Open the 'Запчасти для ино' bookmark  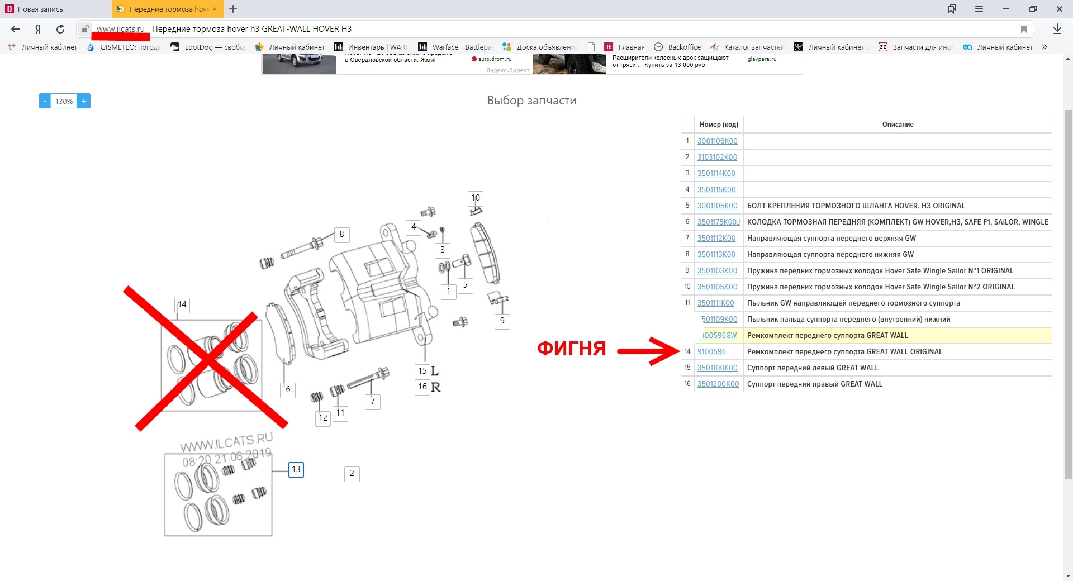pyautogui.click(x=915, y=47)
